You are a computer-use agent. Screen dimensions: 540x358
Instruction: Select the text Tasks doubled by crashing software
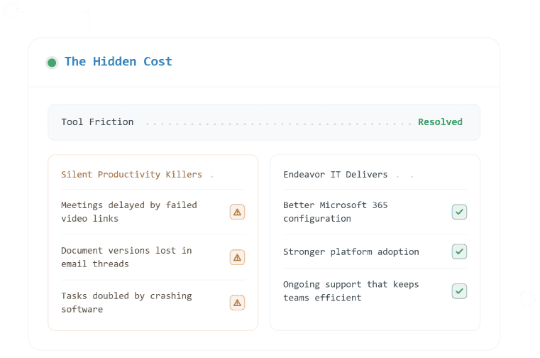126,303
